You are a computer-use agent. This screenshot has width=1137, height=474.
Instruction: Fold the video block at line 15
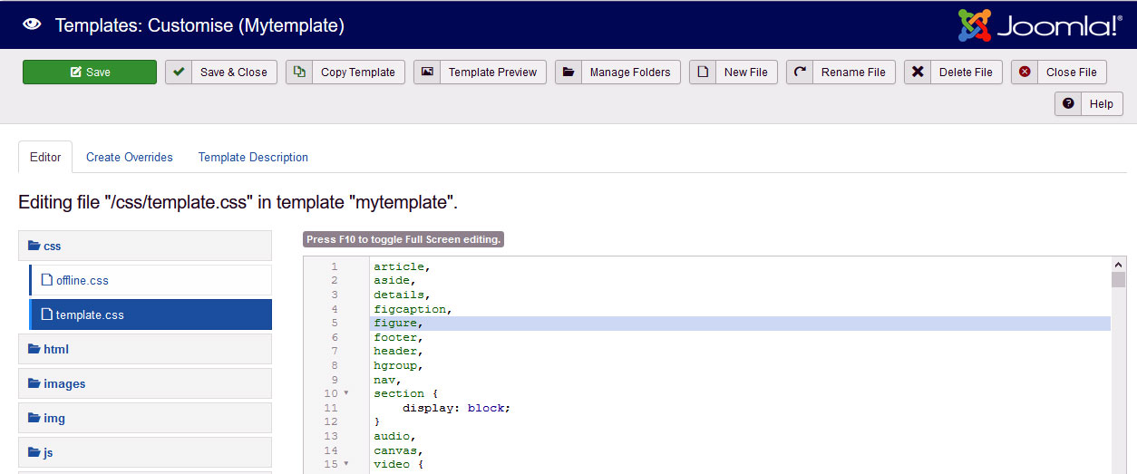click(346, 465)
